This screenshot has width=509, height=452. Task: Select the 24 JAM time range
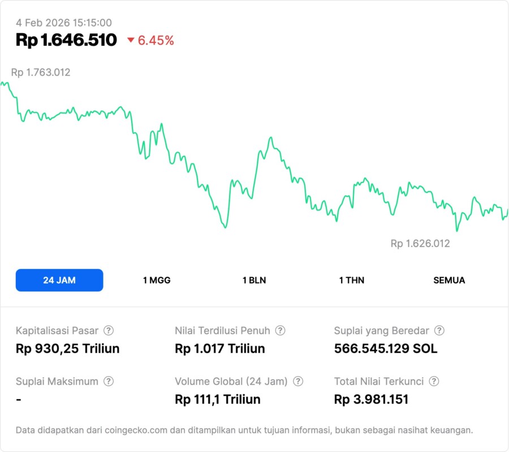coord(59,280)
